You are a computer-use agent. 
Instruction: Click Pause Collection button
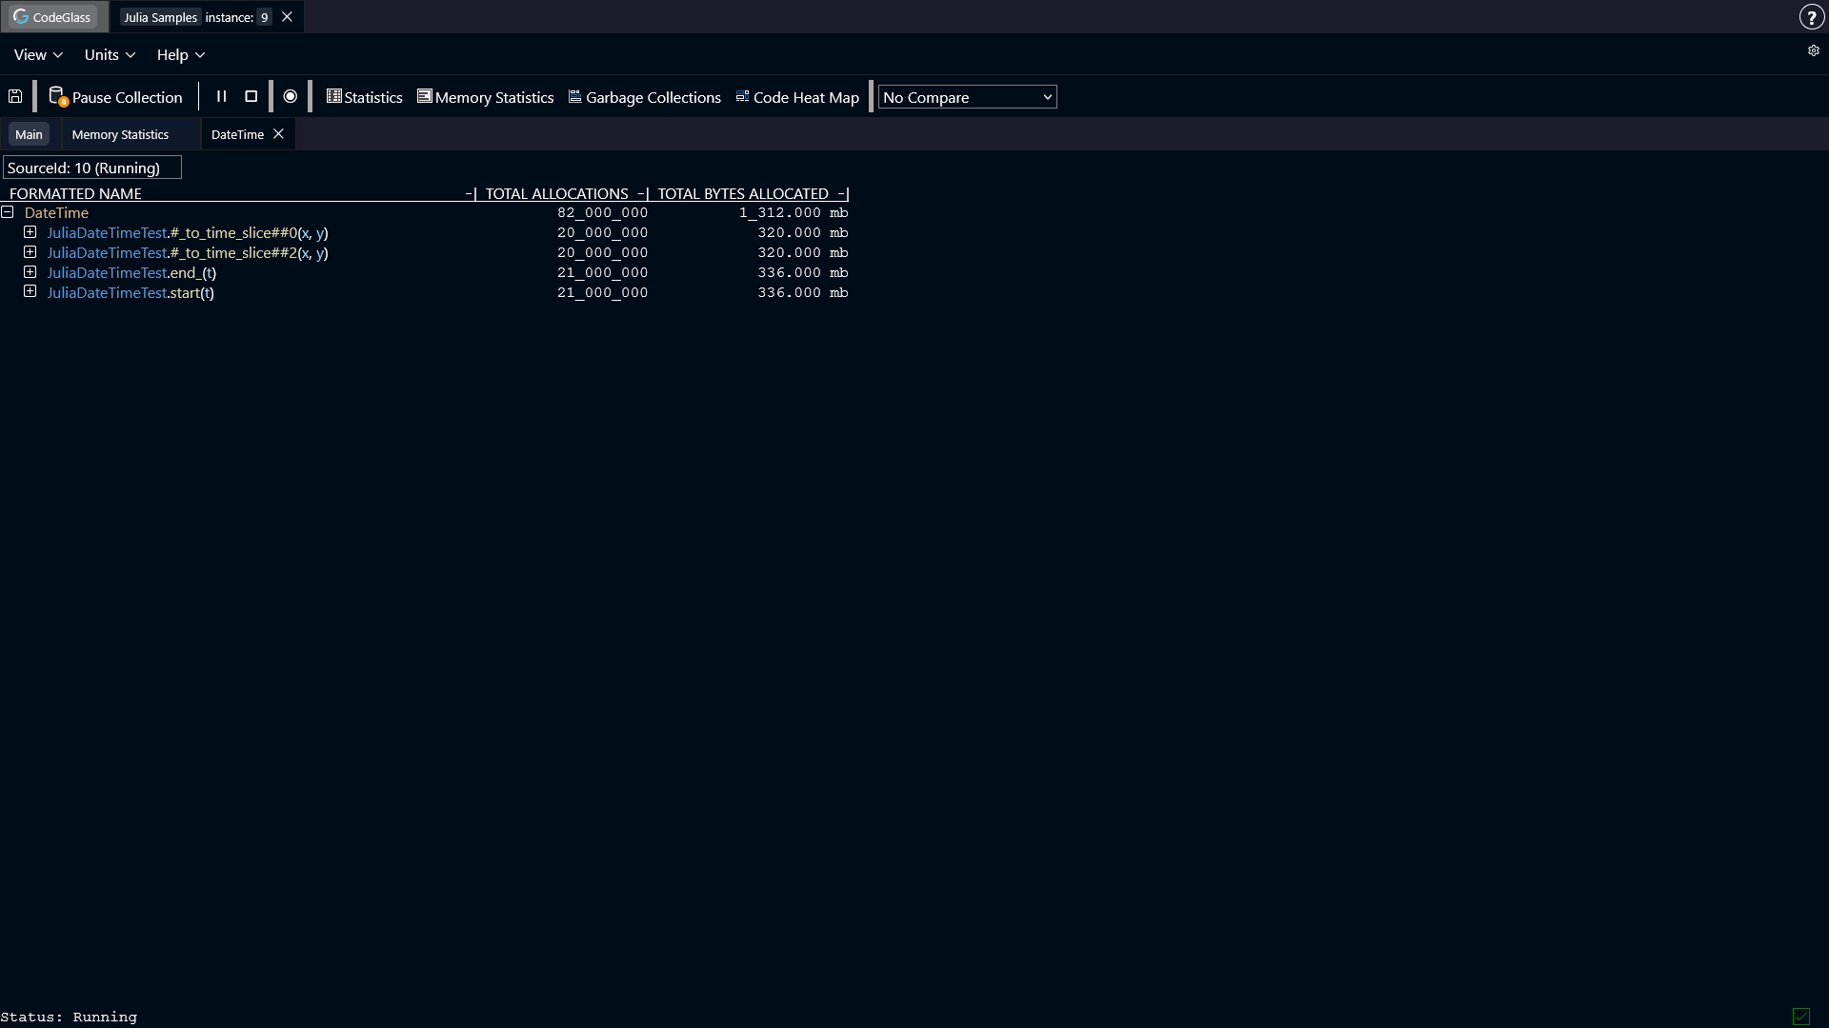(115, 97)
